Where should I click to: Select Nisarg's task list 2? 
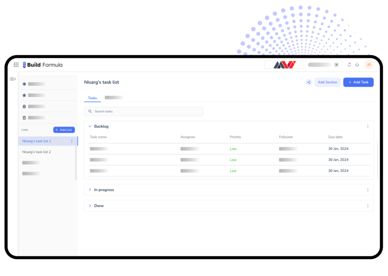36,152
